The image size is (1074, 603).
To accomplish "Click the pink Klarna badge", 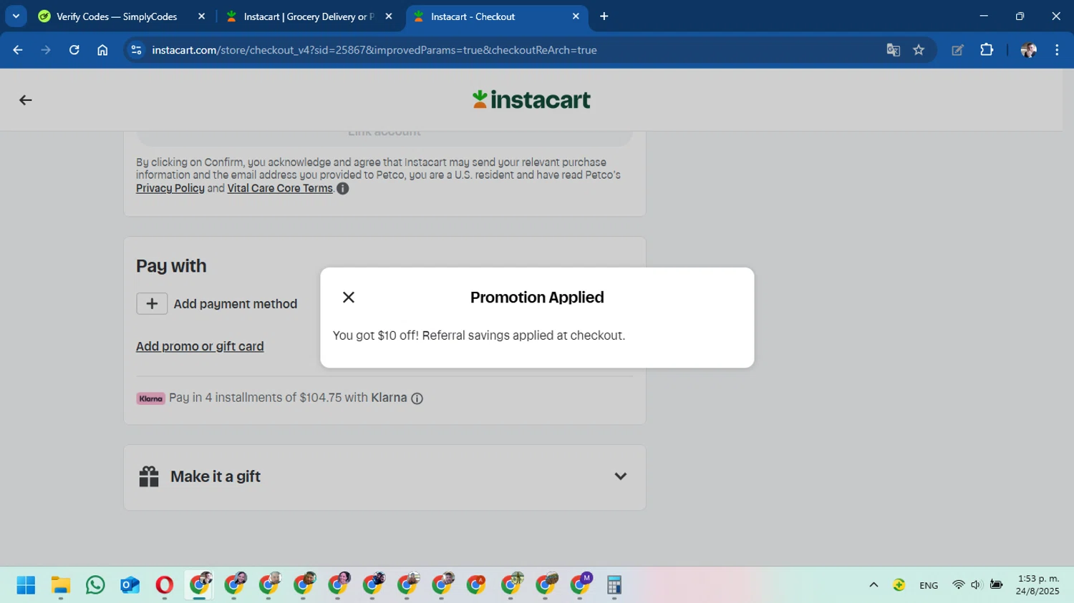I will [150, 398].
